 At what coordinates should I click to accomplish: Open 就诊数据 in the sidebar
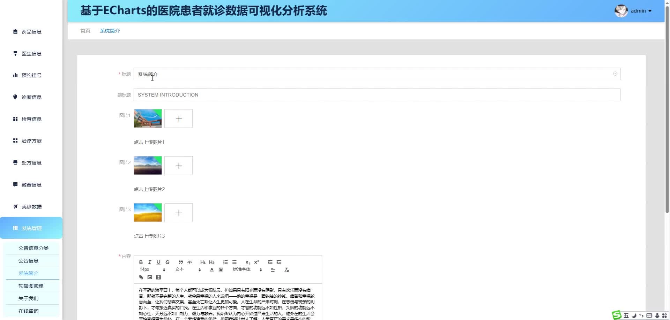[31, 207]
